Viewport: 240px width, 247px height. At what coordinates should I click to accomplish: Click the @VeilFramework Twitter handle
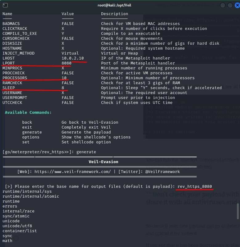[x=162, y=171]
